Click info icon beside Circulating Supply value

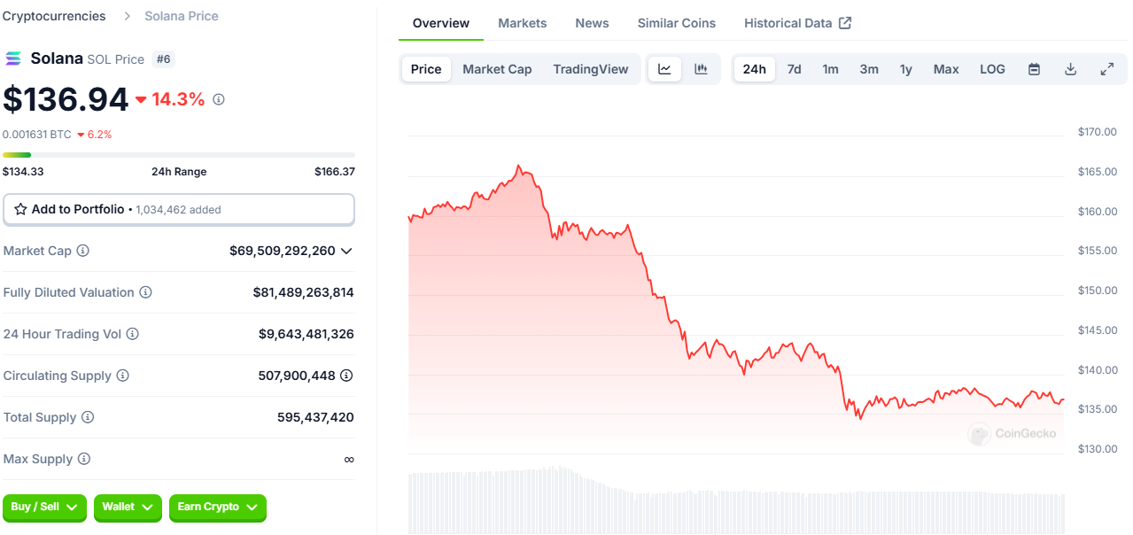[x=346, y=376]
